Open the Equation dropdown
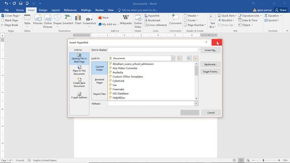 coord(273,16)
